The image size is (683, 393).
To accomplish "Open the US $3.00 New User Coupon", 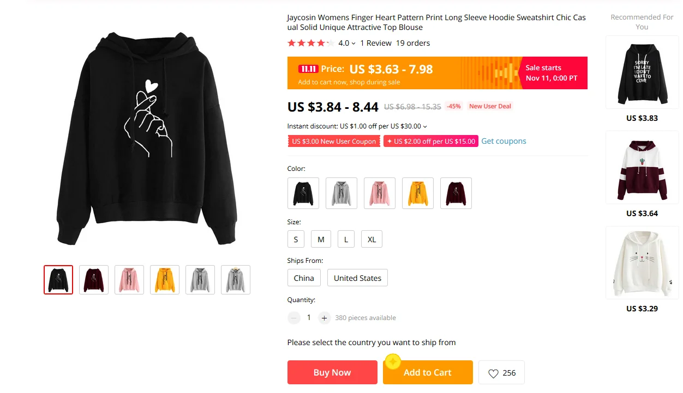I will [334, 142].
